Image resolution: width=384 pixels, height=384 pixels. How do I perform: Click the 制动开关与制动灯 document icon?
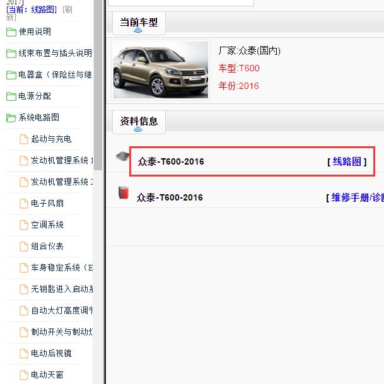click(24, 332)
